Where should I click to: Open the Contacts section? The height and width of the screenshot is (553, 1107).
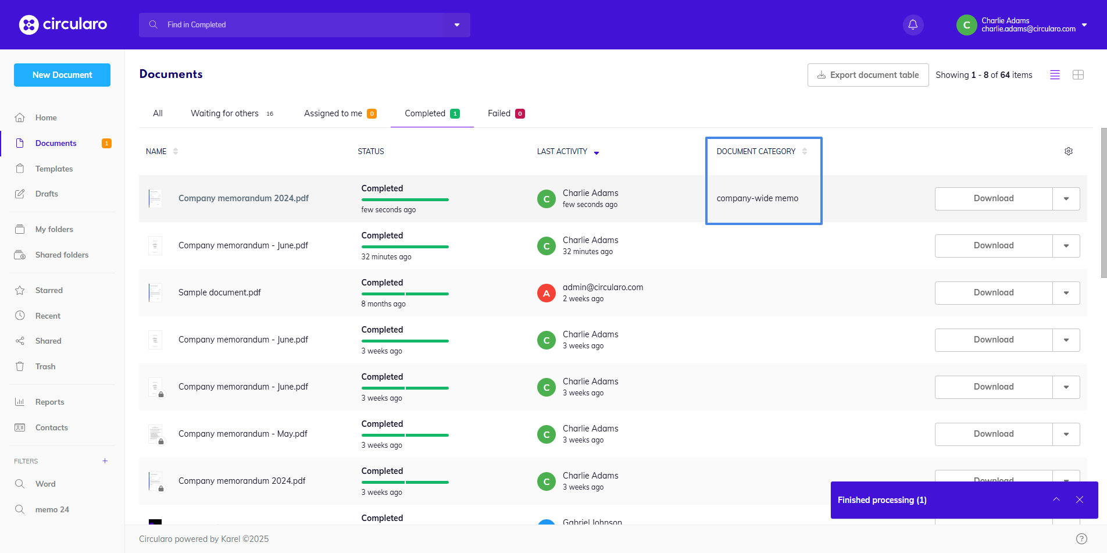(x=52, y=427)
